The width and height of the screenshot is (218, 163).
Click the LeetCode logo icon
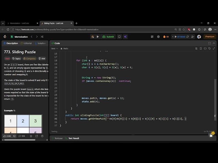[x=5, y=37]
